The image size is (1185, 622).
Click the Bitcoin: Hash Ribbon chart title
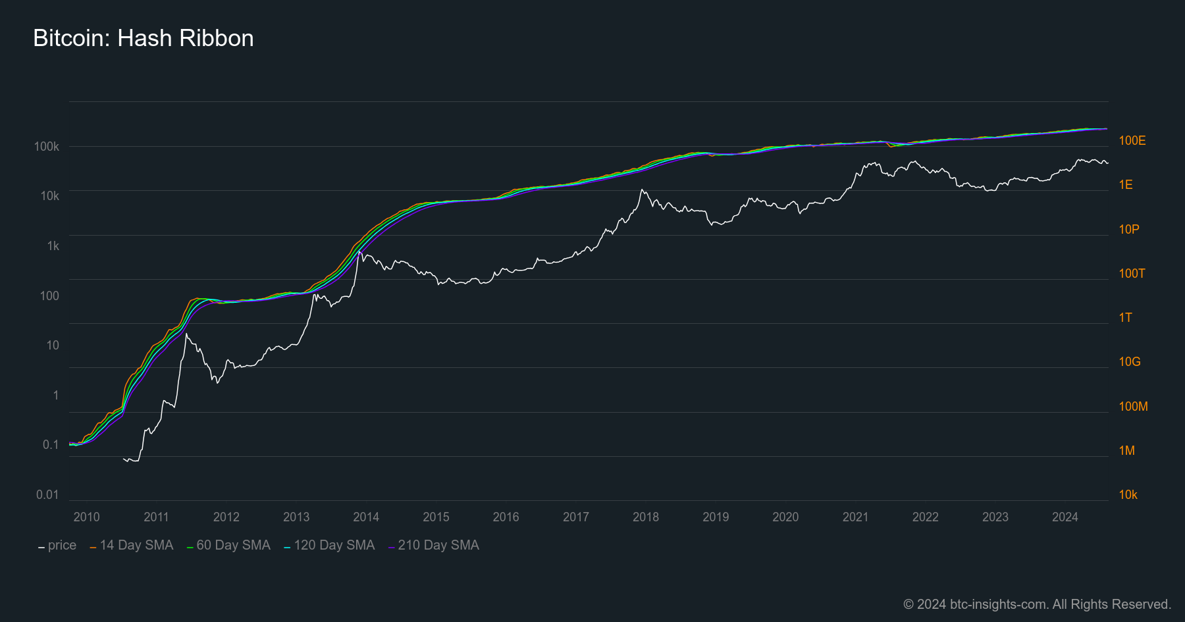[144, 38]
